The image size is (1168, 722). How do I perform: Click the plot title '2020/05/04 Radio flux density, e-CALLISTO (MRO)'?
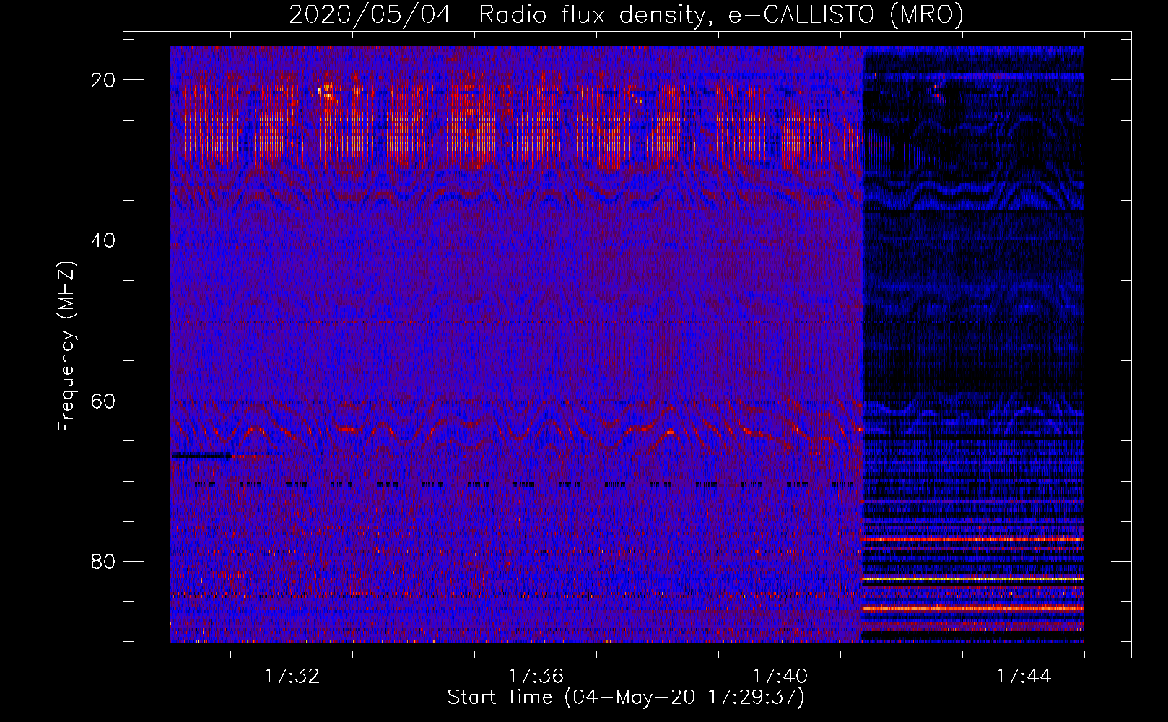(626, 14)
